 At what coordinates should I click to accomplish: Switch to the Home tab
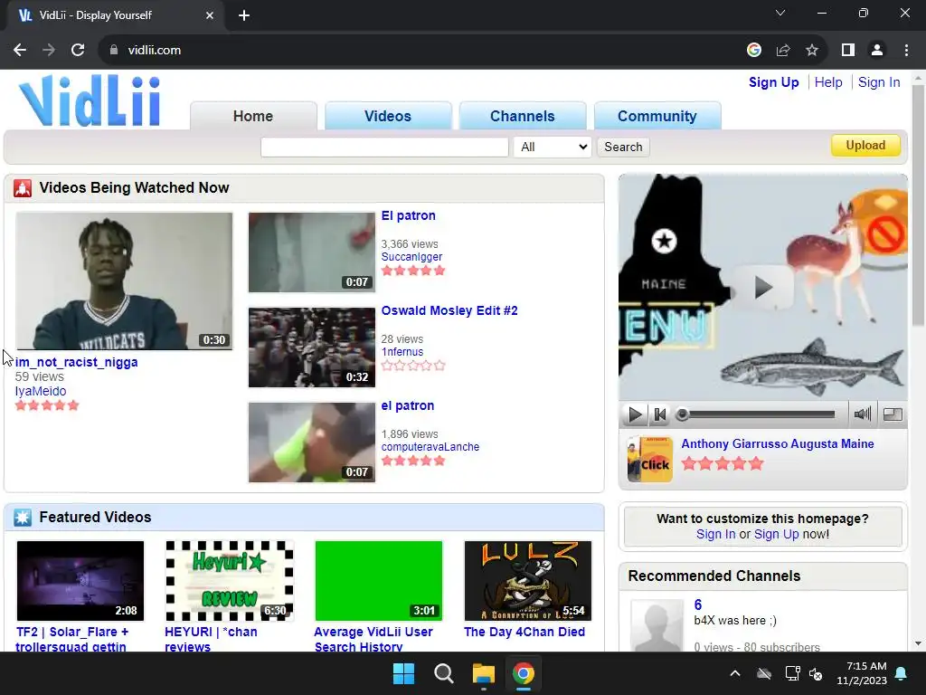253,116
